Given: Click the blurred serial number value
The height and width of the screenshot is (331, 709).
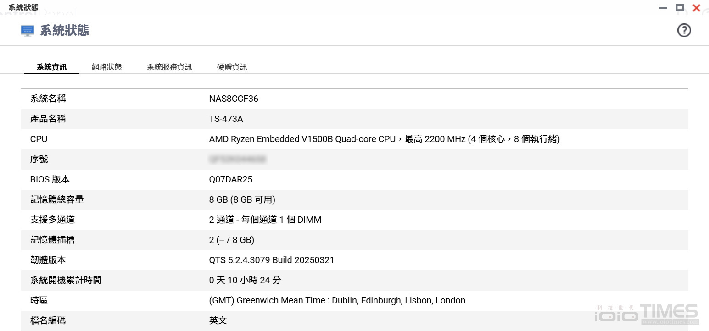Looking at the screenshot, I should (x=238, y=159).
